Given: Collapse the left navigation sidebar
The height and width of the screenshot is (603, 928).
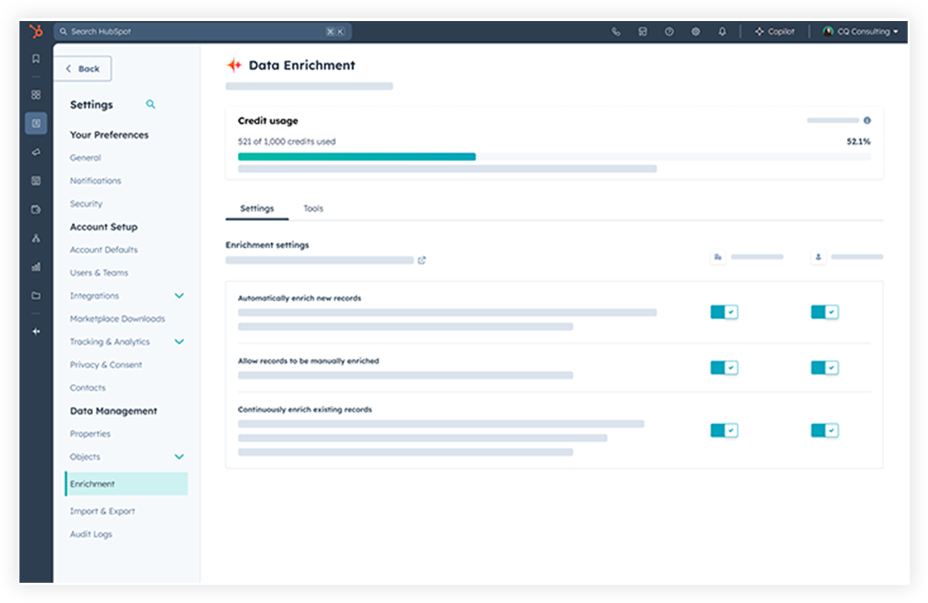Looking at the screenshot, I should click(35, 331).
